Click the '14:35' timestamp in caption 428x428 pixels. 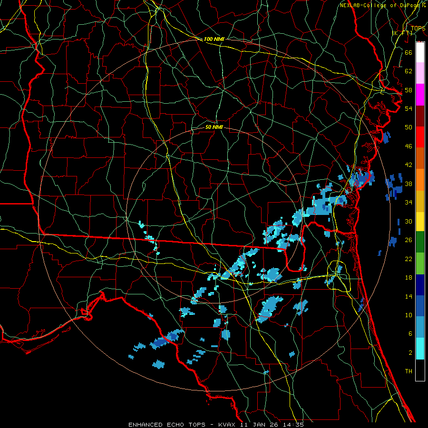294,425
